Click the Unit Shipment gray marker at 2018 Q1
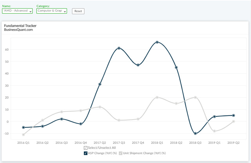 coord(157,97)
